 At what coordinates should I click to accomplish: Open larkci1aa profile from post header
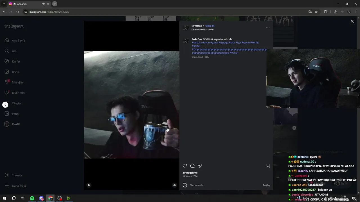(x=197, y=26)
